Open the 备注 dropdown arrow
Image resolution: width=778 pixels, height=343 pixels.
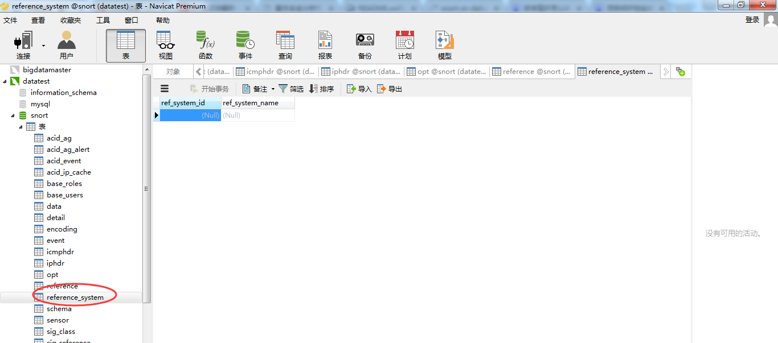(x=273, y=89)
